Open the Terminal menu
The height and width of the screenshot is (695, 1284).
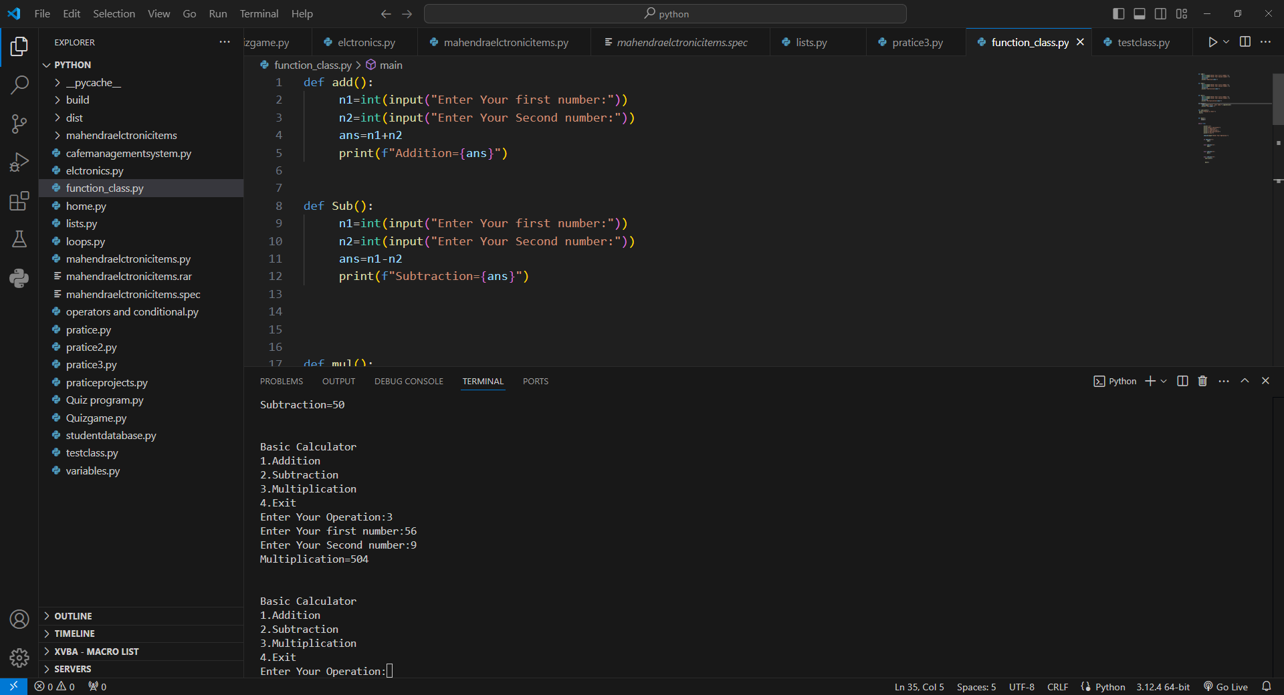point(259,14)
